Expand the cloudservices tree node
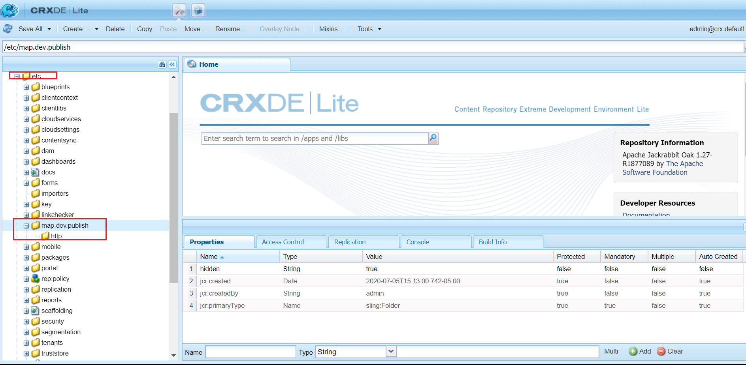Image resolution: width=746 pixels, height=365 pixels. coord(26,119)
